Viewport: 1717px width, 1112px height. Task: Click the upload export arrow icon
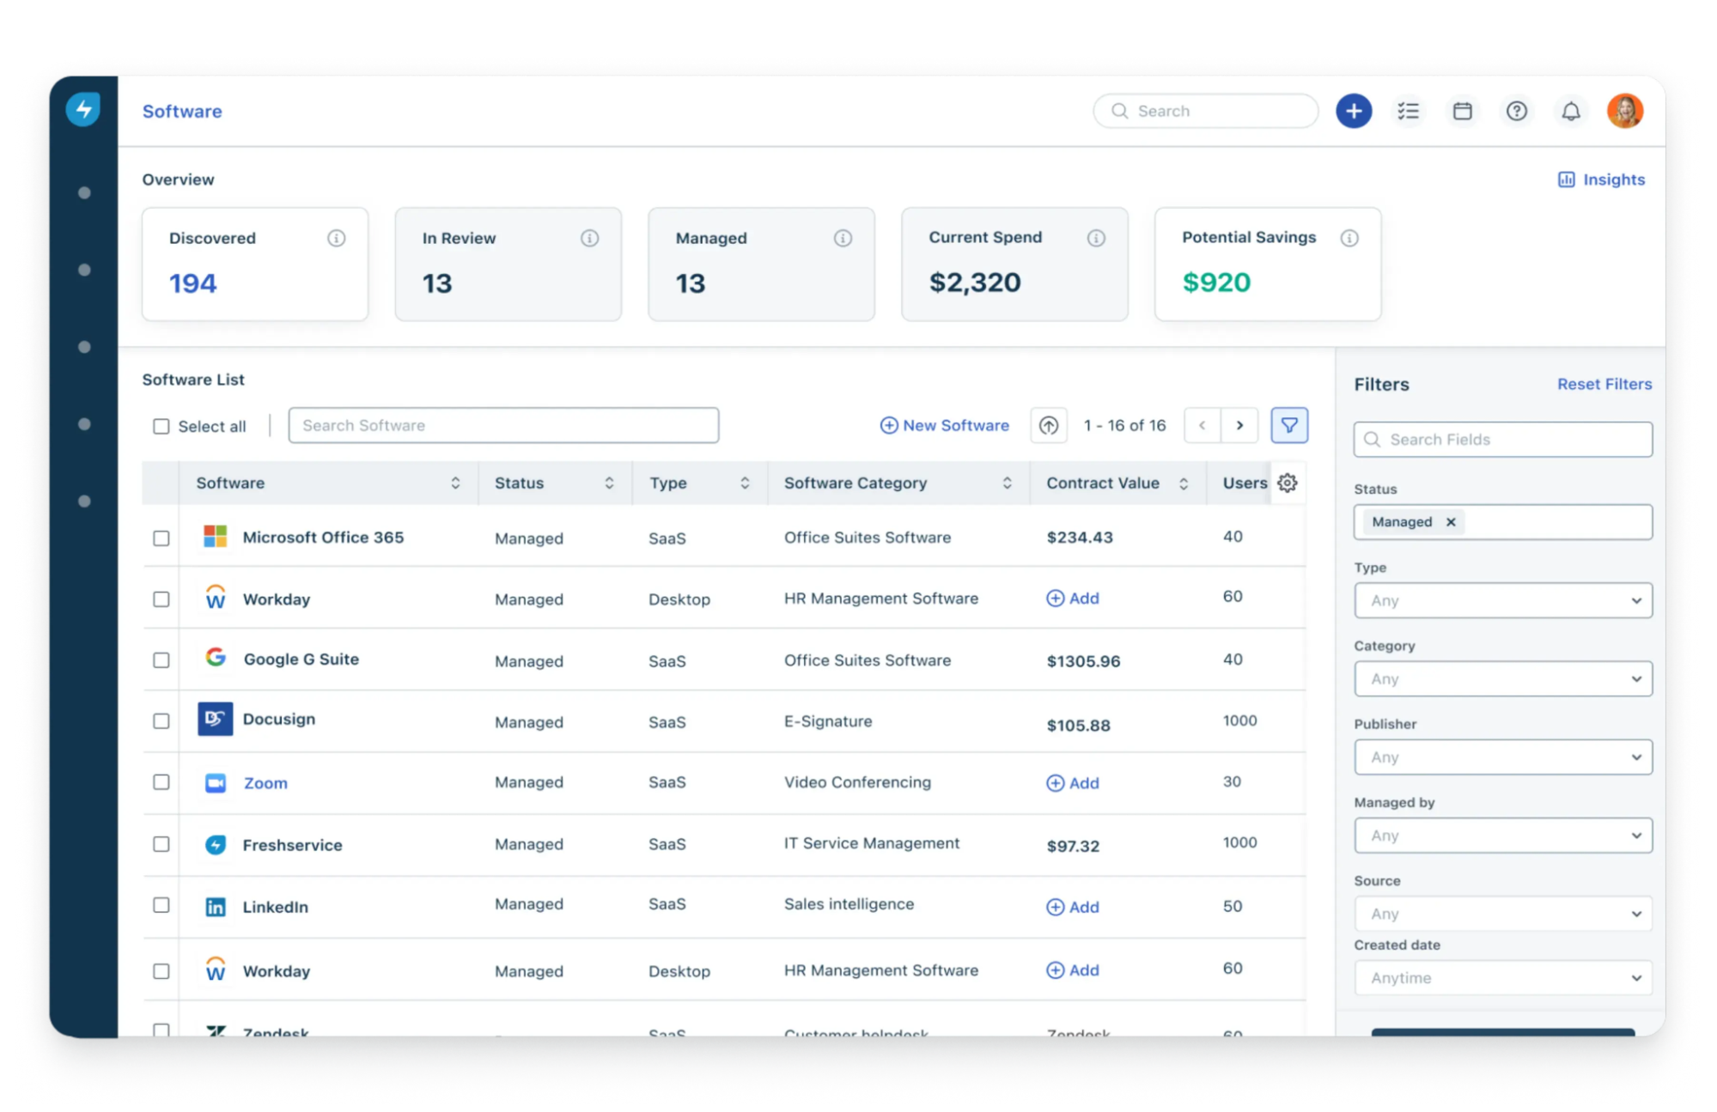click(x=1048, y=425)
